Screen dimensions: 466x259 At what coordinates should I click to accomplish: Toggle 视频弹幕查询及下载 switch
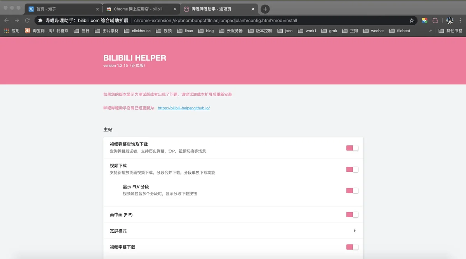coord(352,148)
